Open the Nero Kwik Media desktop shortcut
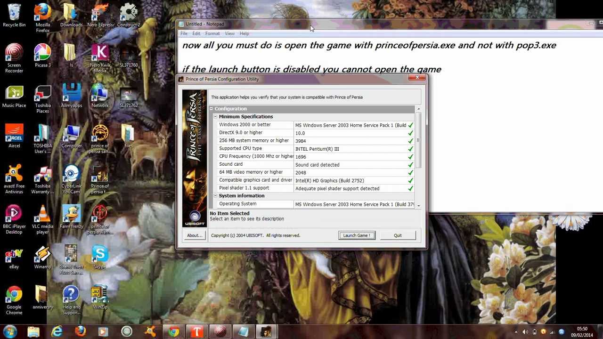Screen dimensions: 603x339 (100, 58)
